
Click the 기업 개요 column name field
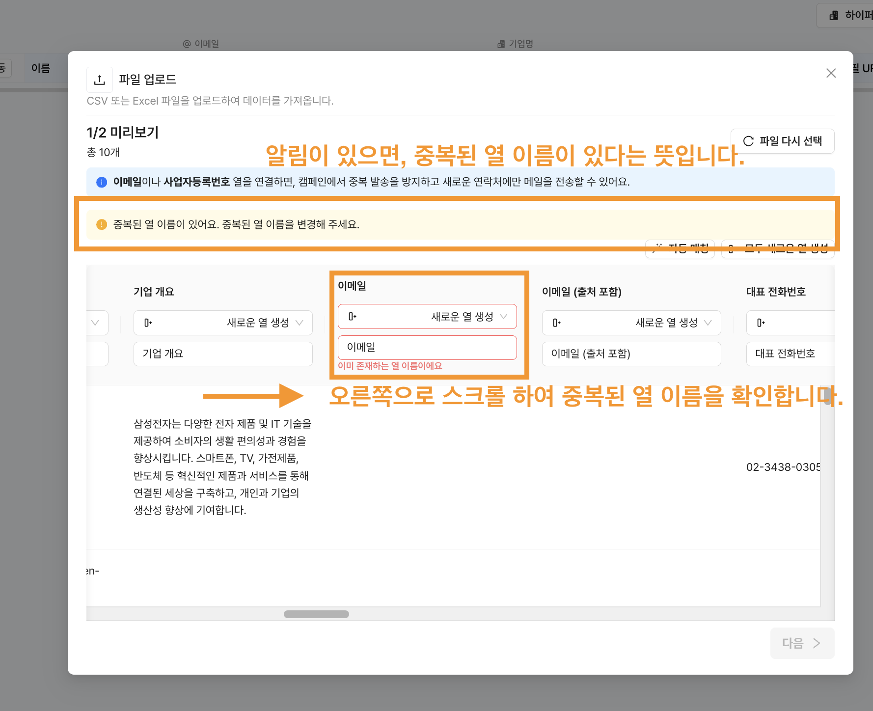pyautogui.click(x=223, y=354)
